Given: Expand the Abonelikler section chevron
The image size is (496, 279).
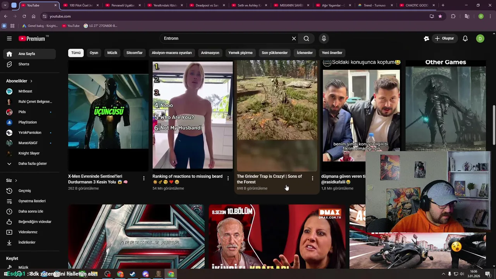Looking at the screenshot, I should click(31, 81).
